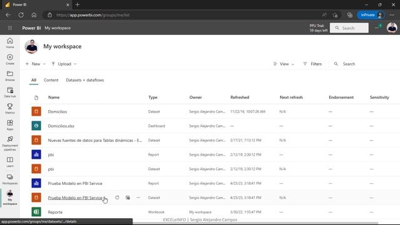400x225 pixels.
Task: Open the user profile picture in header
Action: tap(392, 27)
